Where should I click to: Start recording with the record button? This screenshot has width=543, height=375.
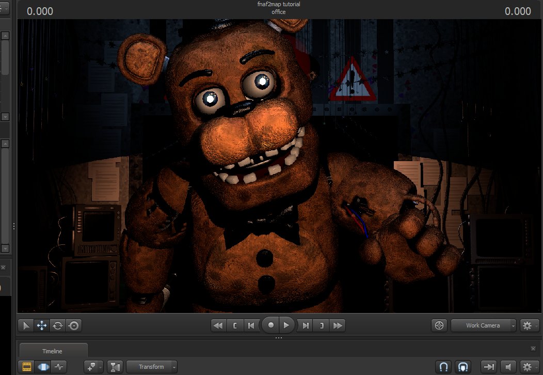[x=271, y=325]
